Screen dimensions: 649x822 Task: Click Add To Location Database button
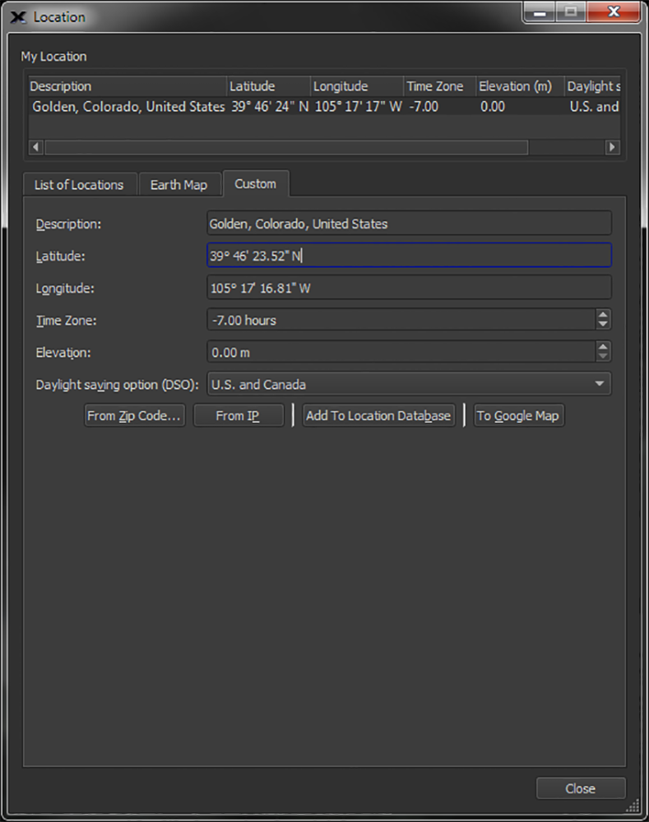pyautogui.click(x=378, y=415)
